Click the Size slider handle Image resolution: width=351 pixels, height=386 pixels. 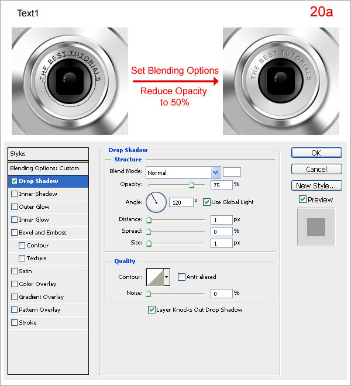point(149,243)
